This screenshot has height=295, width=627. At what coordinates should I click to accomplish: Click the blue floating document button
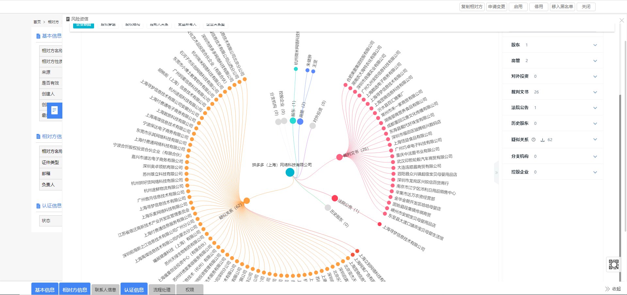(55, 110)
